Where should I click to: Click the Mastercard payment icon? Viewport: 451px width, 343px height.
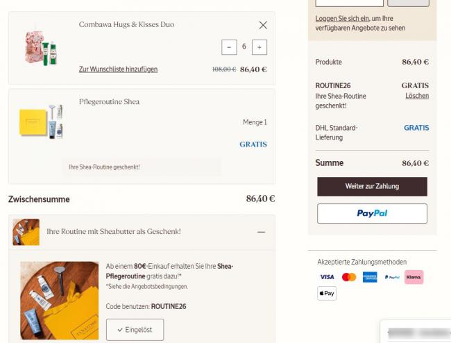tap(349, 277)
